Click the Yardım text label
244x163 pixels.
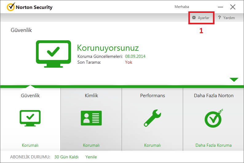click(229, 18)
